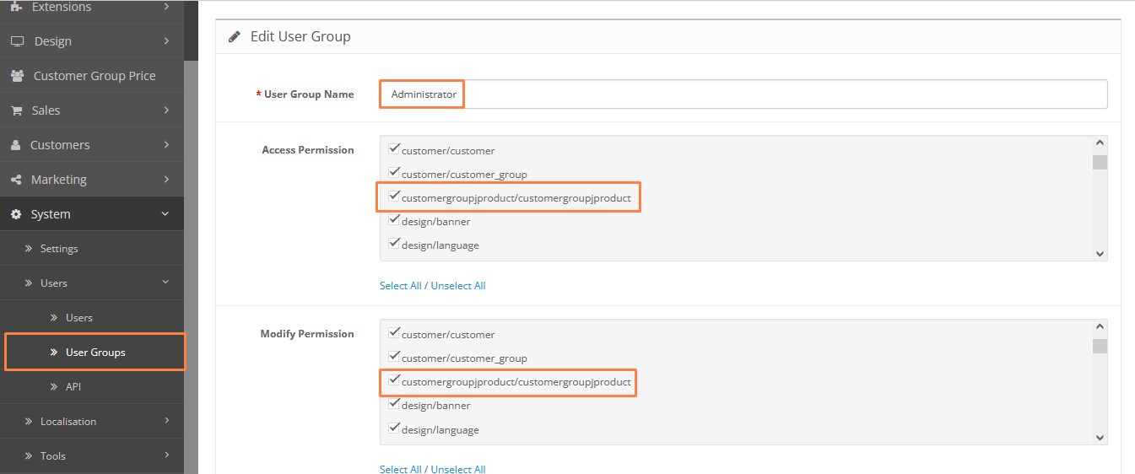Click the Customer Group Price people icon

pos(17,76)
